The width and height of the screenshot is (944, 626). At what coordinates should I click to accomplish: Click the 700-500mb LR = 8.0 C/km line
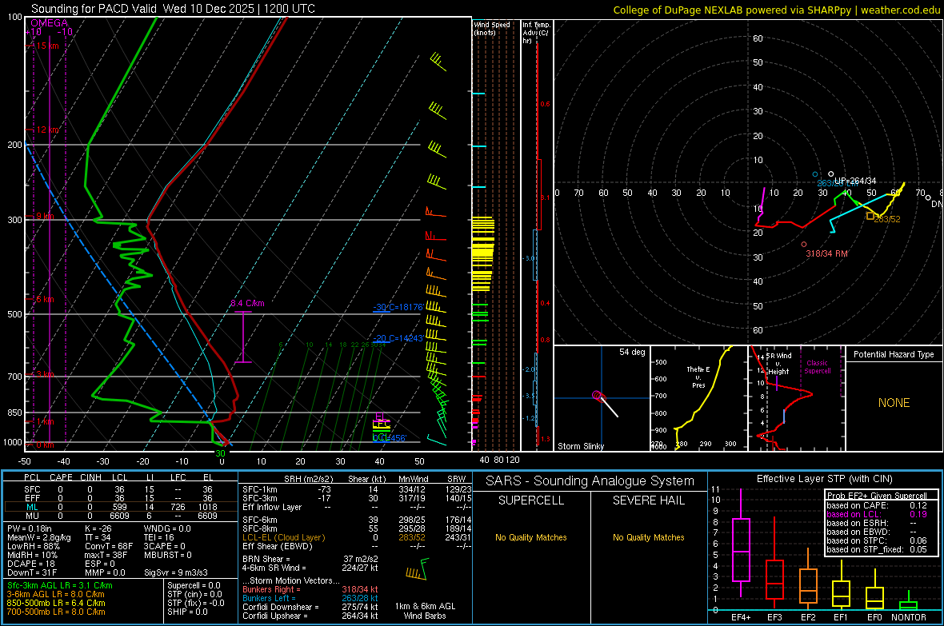(56, 612)
